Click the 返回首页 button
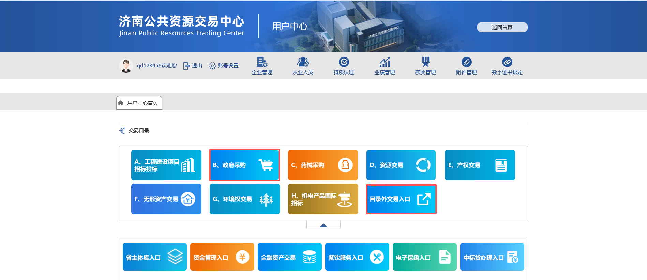This screenshot has width=647, height=280. click(502, 27)
